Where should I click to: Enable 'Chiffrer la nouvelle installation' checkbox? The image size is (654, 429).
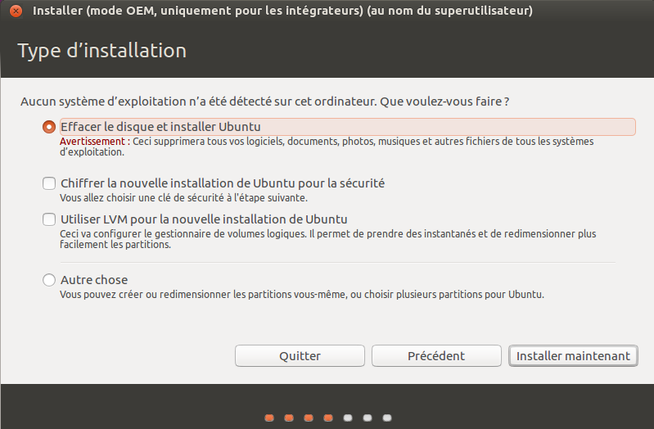(x=49, y=183)
